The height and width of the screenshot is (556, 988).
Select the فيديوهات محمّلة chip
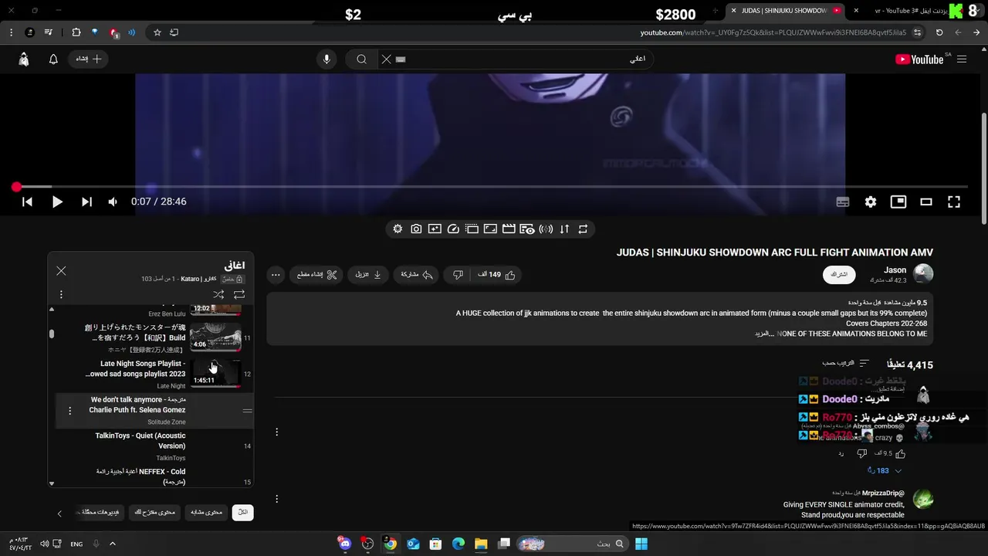pos(100,513)
